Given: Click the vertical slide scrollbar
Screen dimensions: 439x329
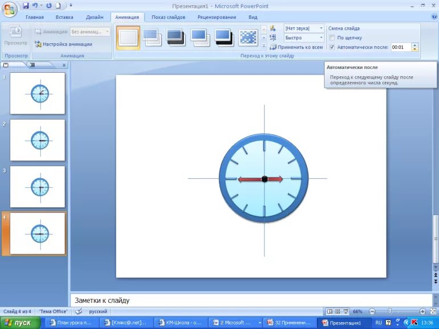Looking at the screenshot, I should [x=436, y=239].
